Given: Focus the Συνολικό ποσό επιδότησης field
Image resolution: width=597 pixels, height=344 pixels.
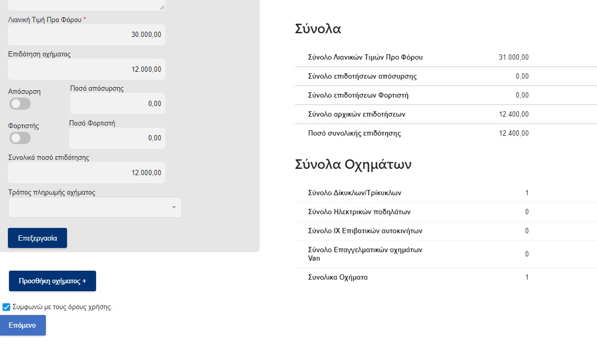Looking at the screenshot, I should [x=87, y=173].
